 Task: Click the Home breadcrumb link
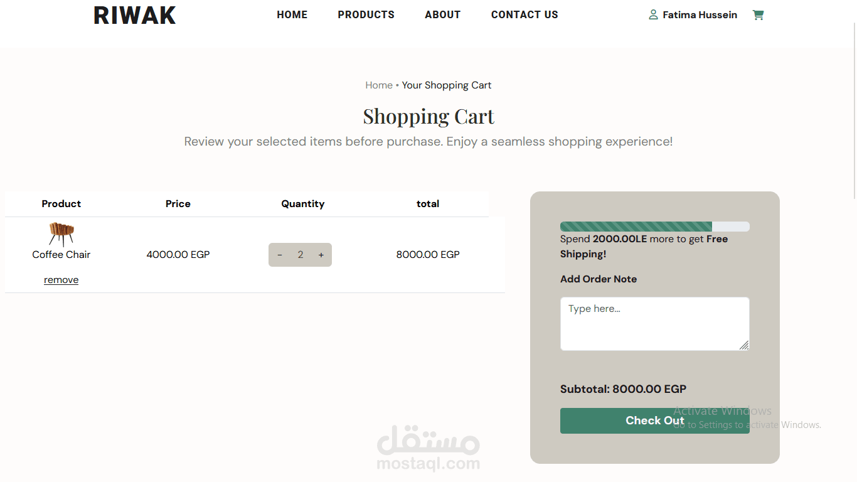pyautogui.click(x=379, y=85)
